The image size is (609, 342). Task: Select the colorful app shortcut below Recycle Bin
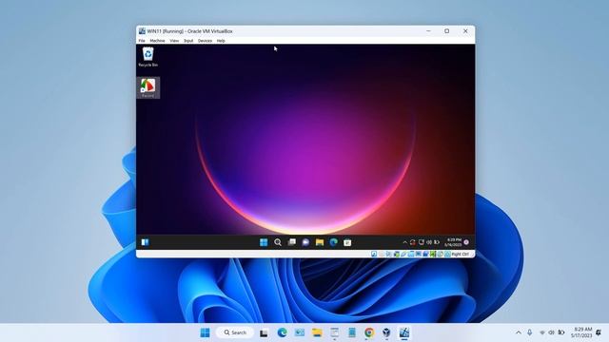click(x=148, y=87)
